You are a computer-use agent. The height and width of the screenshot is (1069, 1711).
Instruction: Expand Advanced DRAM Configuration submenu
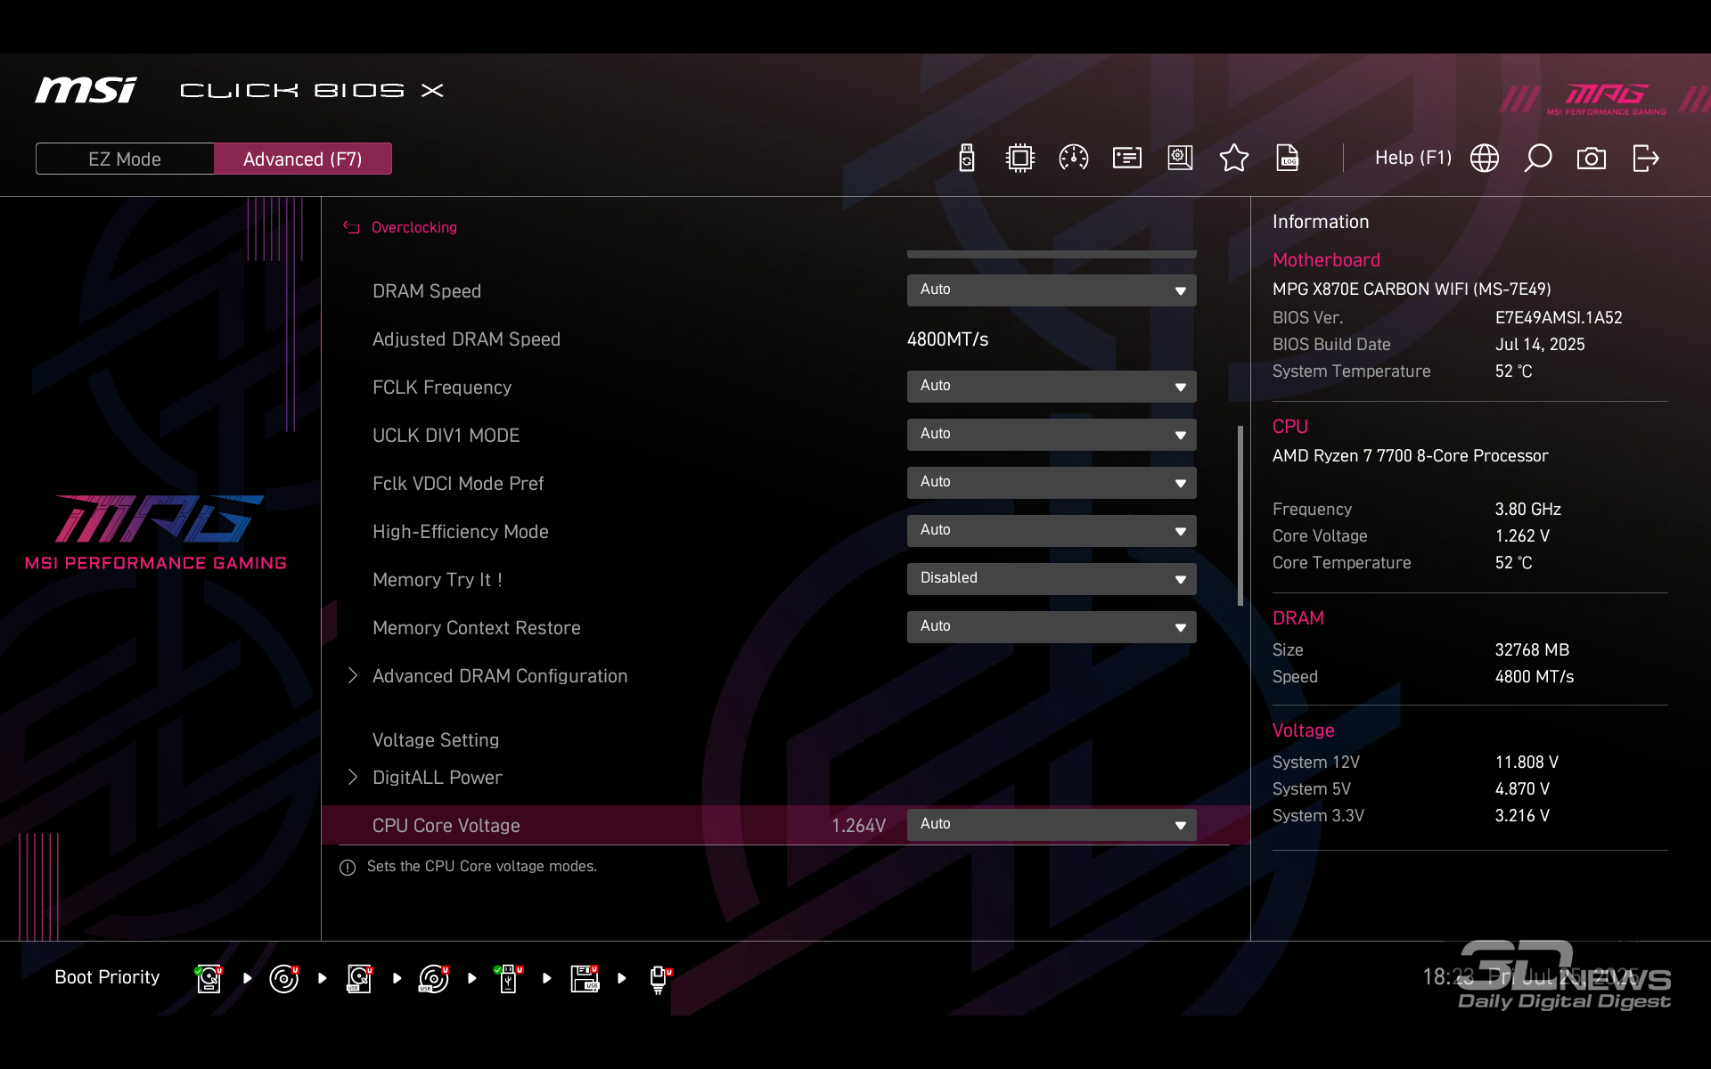pos(499,676)
